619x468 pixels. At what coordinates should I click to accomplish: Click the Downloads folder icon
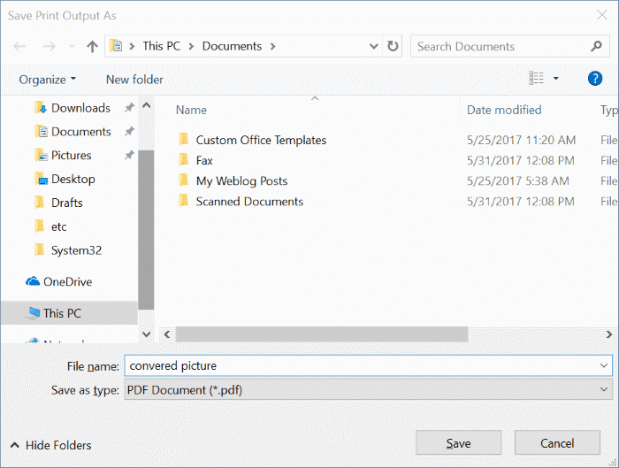[41, 107]
